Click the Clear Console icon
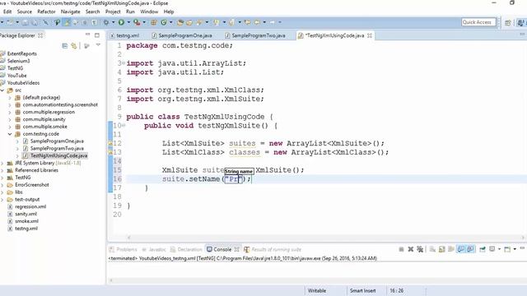This screenshot has width=527, height=296. coord(432,249)
